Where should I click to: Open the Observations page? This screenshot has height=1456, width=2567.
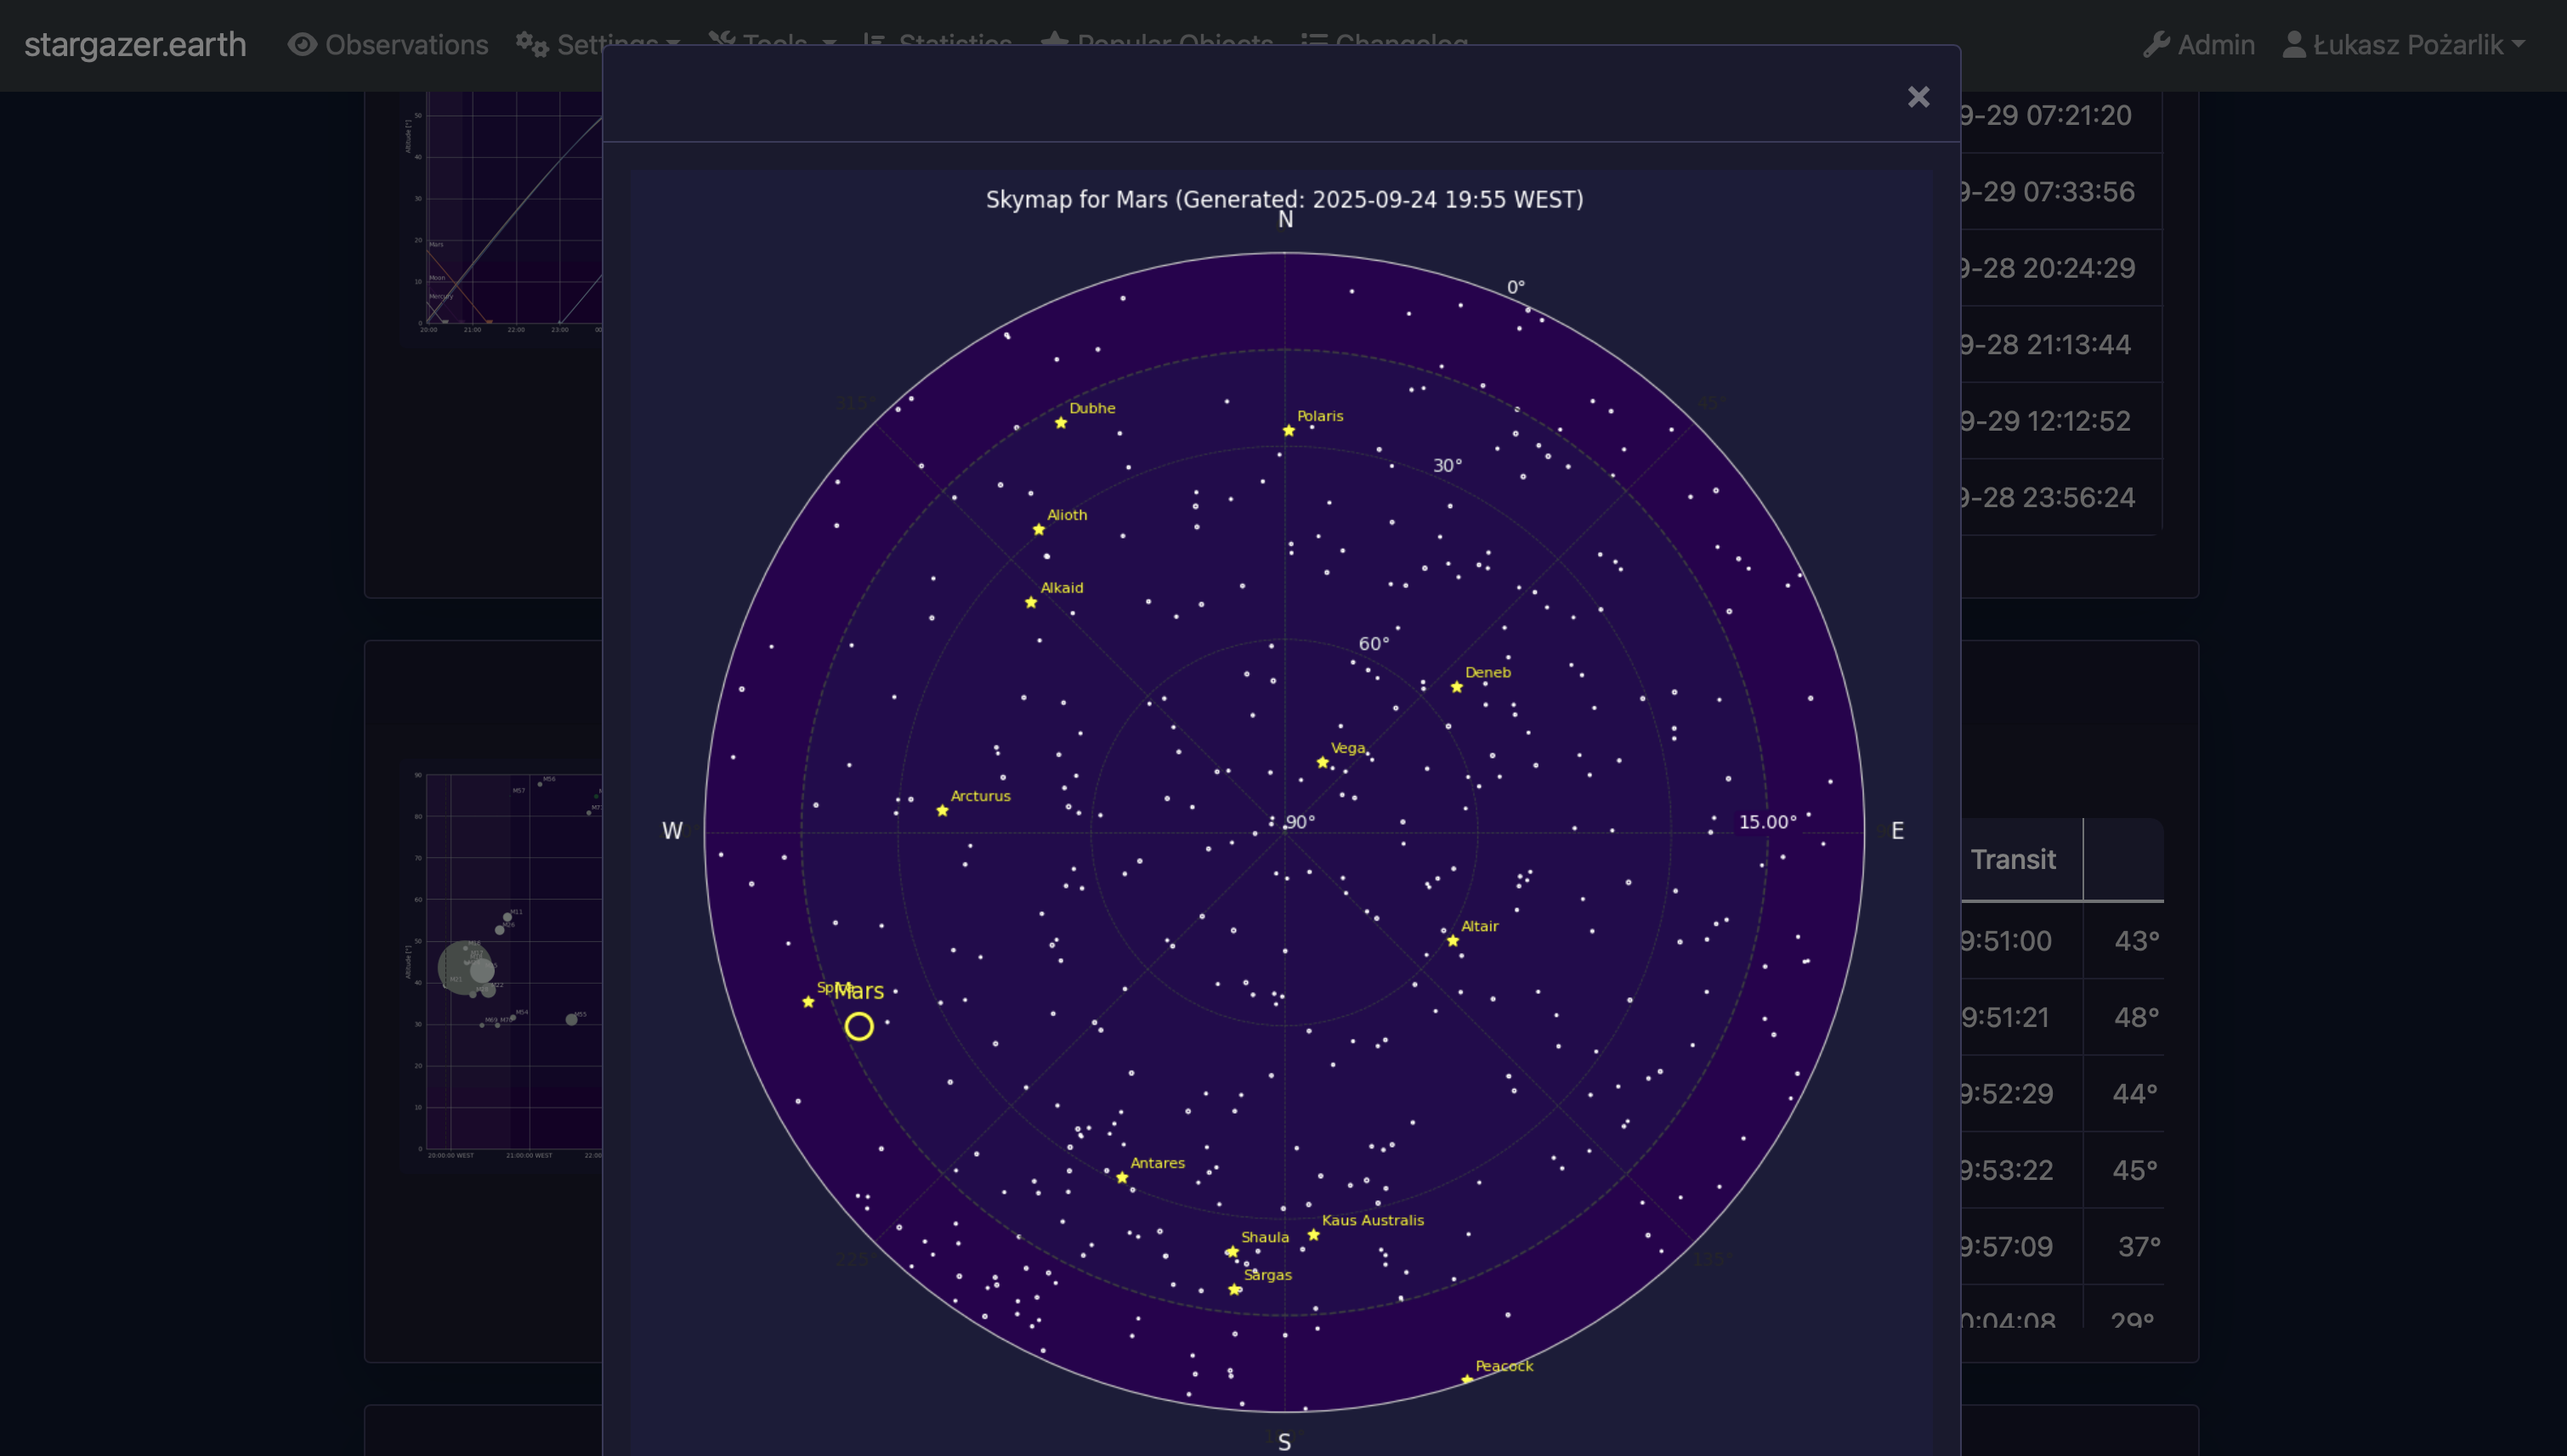click(406, 45)
